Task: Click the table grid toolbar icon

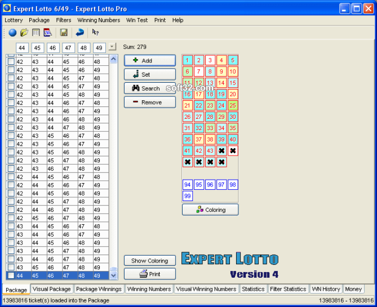Action: (x=36, y=33)
